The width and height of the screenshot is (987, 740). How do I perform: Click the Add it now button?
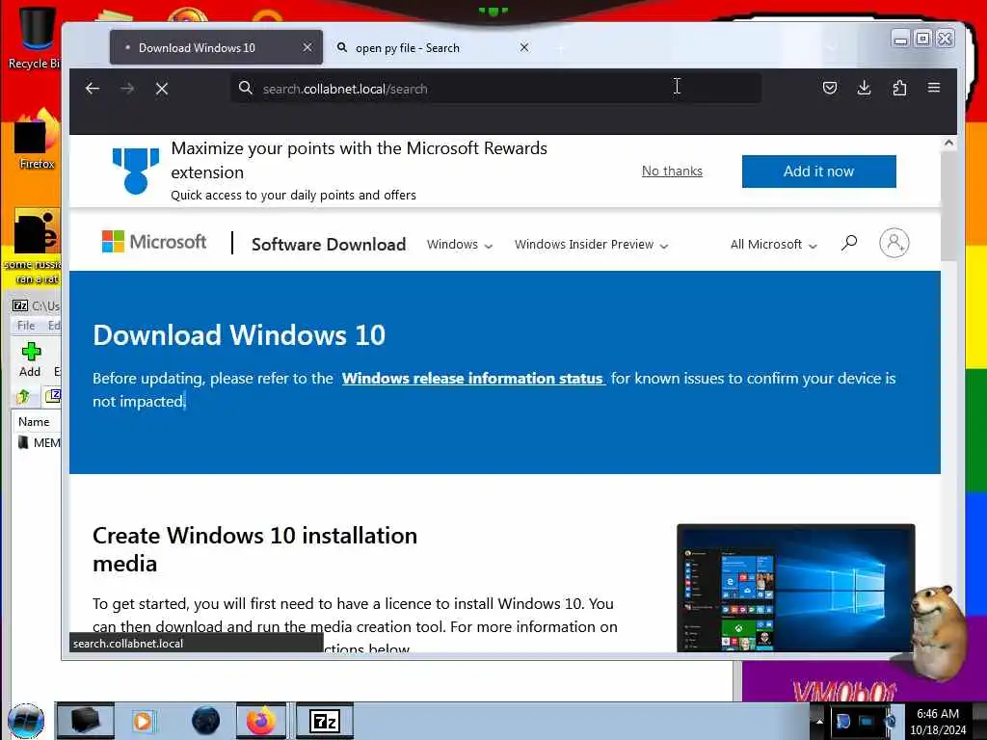tap(818, 172)
